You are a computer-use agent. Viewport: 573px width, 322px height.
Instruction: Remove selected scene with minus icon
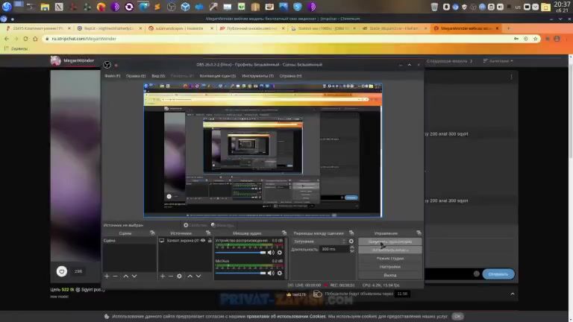(x=115, y=276)
